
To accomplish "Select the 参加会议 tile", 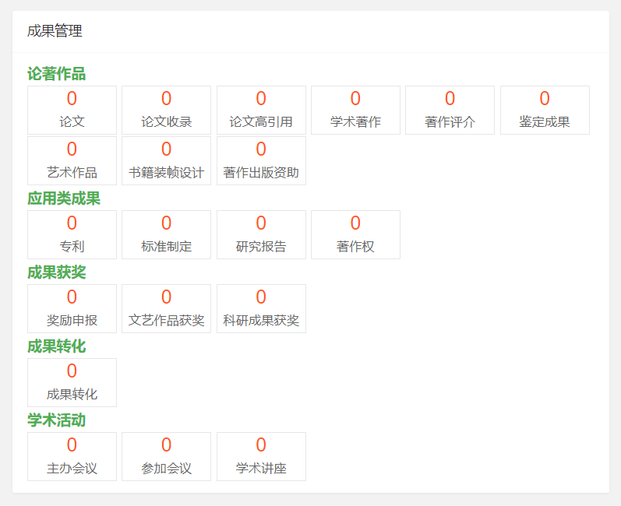I will point(166,456).
